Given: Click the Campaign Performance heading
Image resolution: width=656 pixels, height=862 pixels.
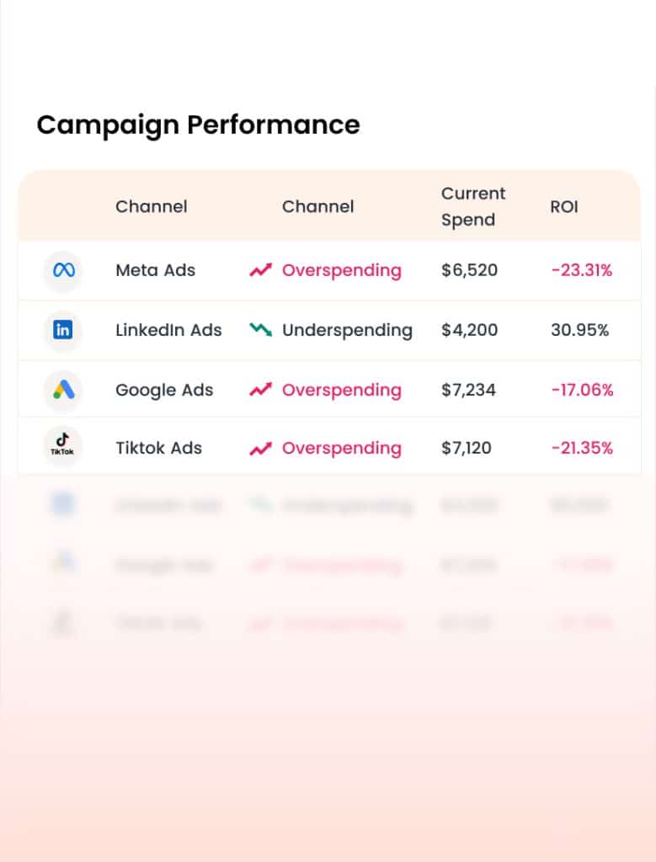Looking at the screenshot, I should pyautogui.click(x=198, y=125).
